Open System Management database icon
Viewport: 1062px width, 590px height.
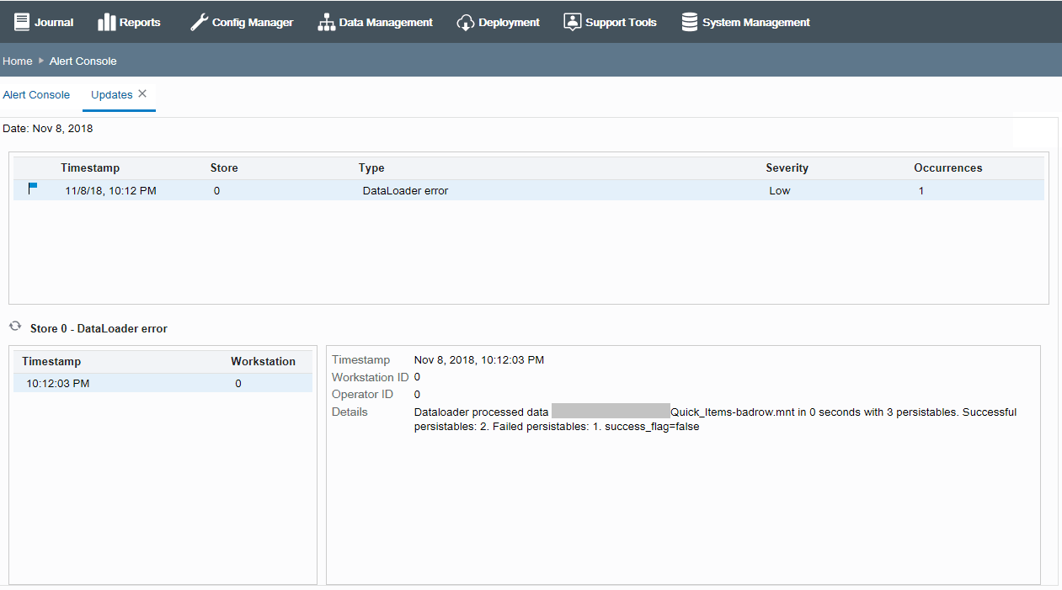tap(690, 22)
